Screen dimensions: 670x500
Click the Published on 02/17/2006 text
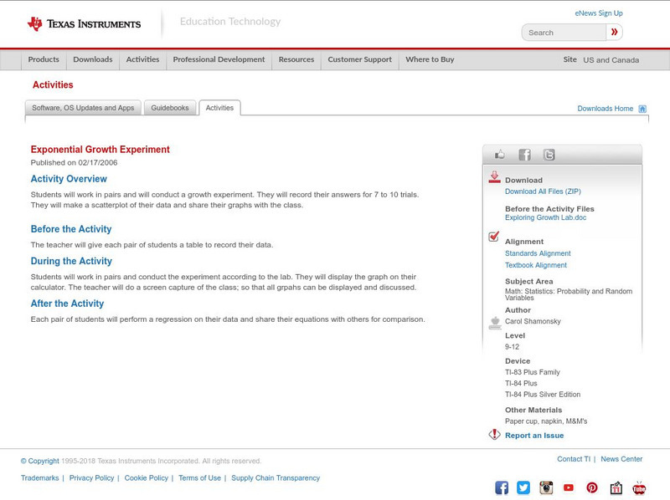pyautogui.click(x=74, y=163)
